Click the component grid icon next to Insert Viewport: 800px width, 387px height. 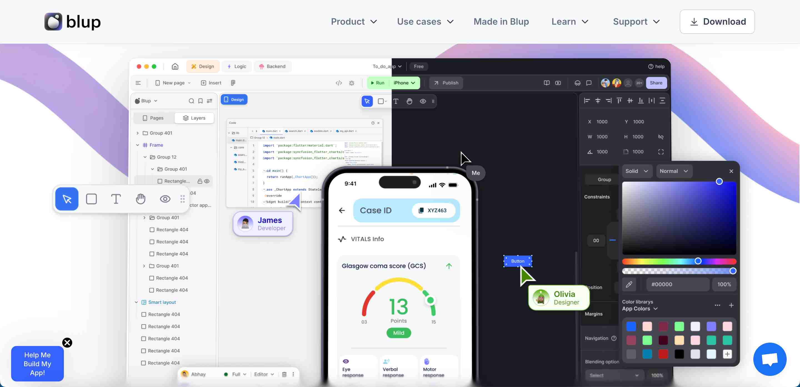coord(233,83)
